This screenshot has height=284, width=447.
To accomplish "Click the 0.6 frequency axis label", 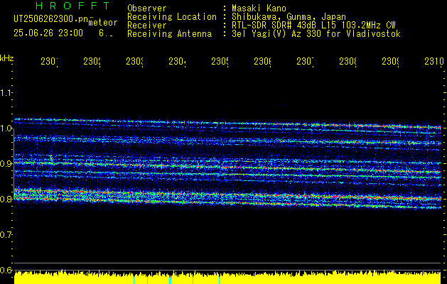I will 6,270.
